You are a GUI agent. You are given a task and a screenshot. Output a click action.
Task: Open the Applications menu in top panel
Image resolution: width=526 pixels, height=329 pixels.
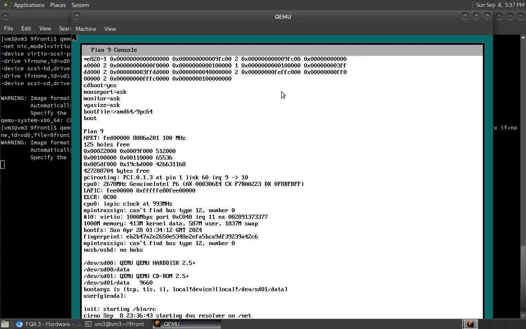pos(29,5)
